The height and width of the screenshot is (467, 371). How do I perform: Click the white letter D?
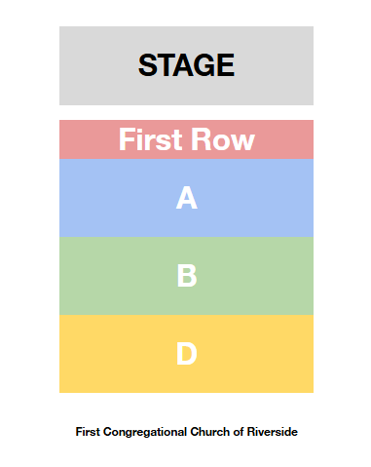click(x=187, y=354)
